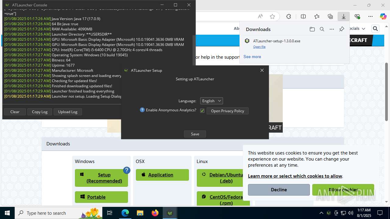Screen dimensions: 390x219
Task: Click the browser page vertical scrollbar
Action: [386, 91]
